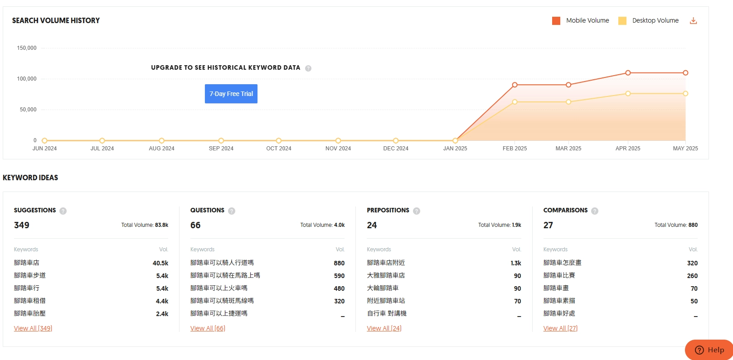
Task: Open keyword 腳踏車素描
Action: [x=559, y=301]
